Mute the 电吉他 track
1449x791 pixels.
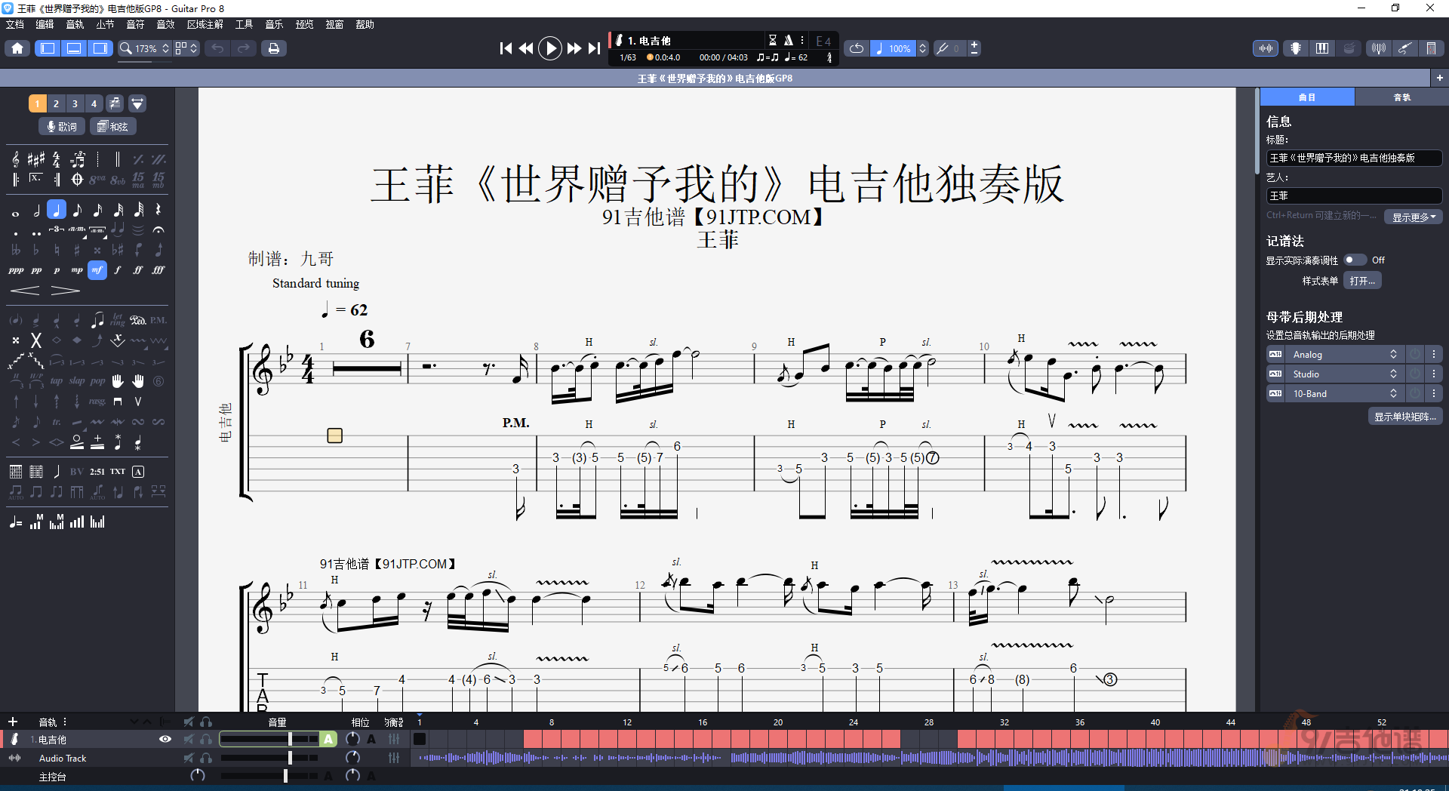pyautogui.click(x=189, y=739)
